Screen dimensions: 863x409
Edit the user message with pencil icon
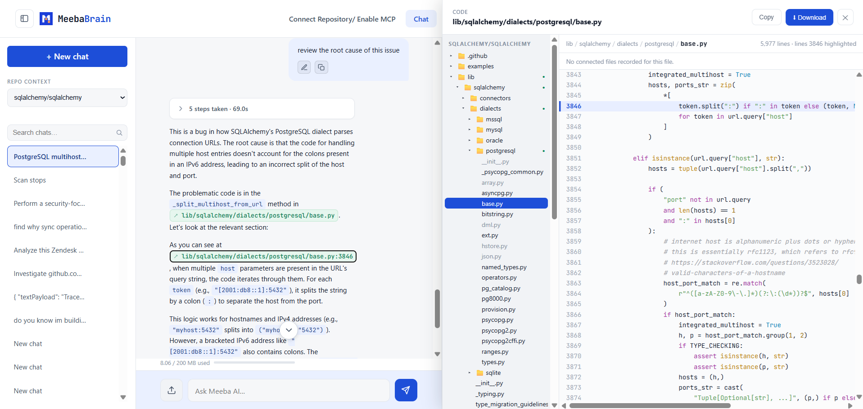pyautogui.click(x=304, y=67)
